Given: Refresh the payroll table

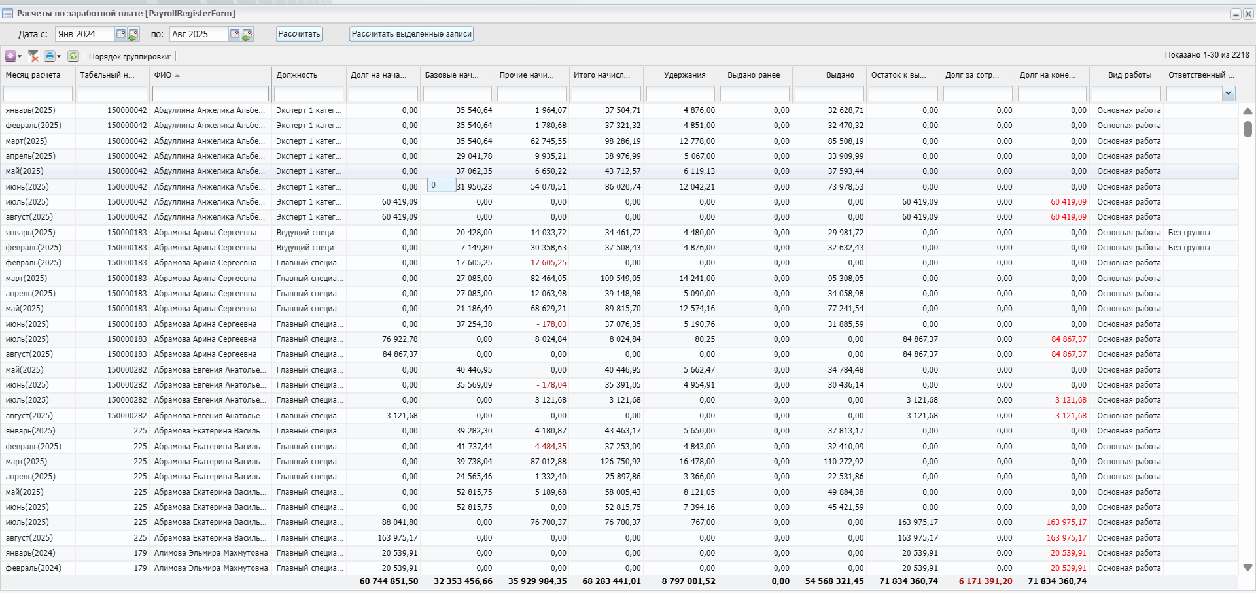Looking at the screenshot, I should (73, 56).
